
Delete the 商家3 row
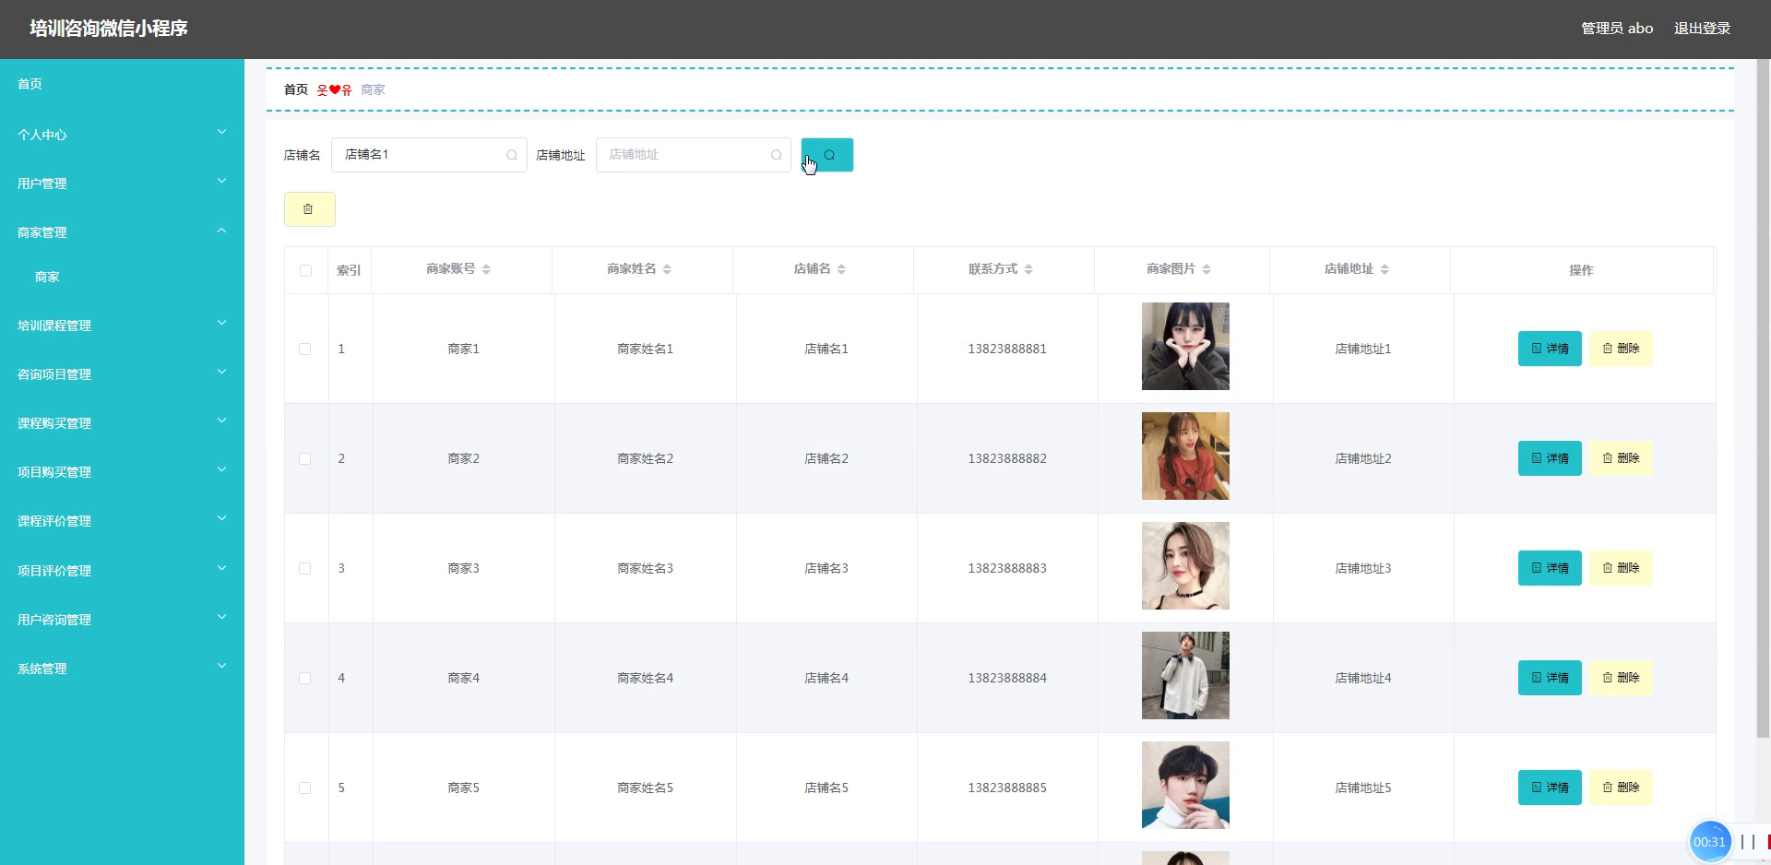click(1621, 568)
